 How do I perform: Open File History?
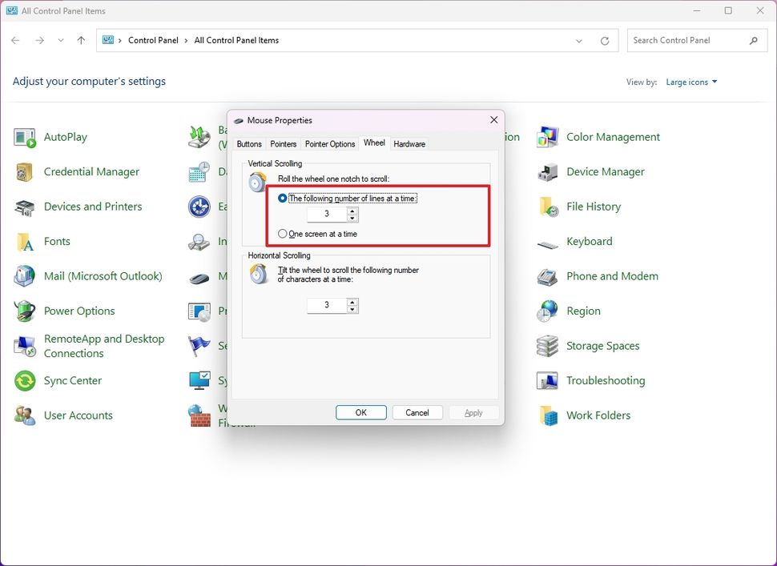[592, 206]
